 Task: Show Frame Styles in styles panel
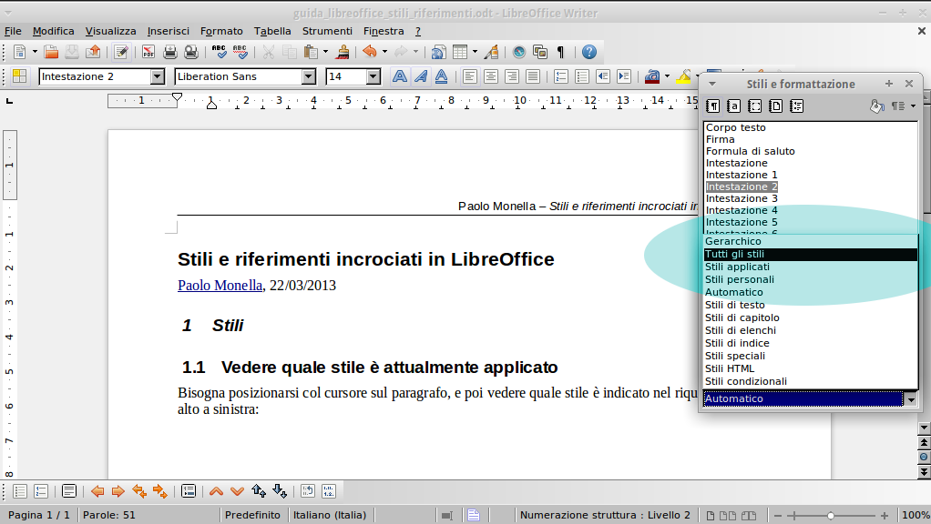(x=754, y=106)
